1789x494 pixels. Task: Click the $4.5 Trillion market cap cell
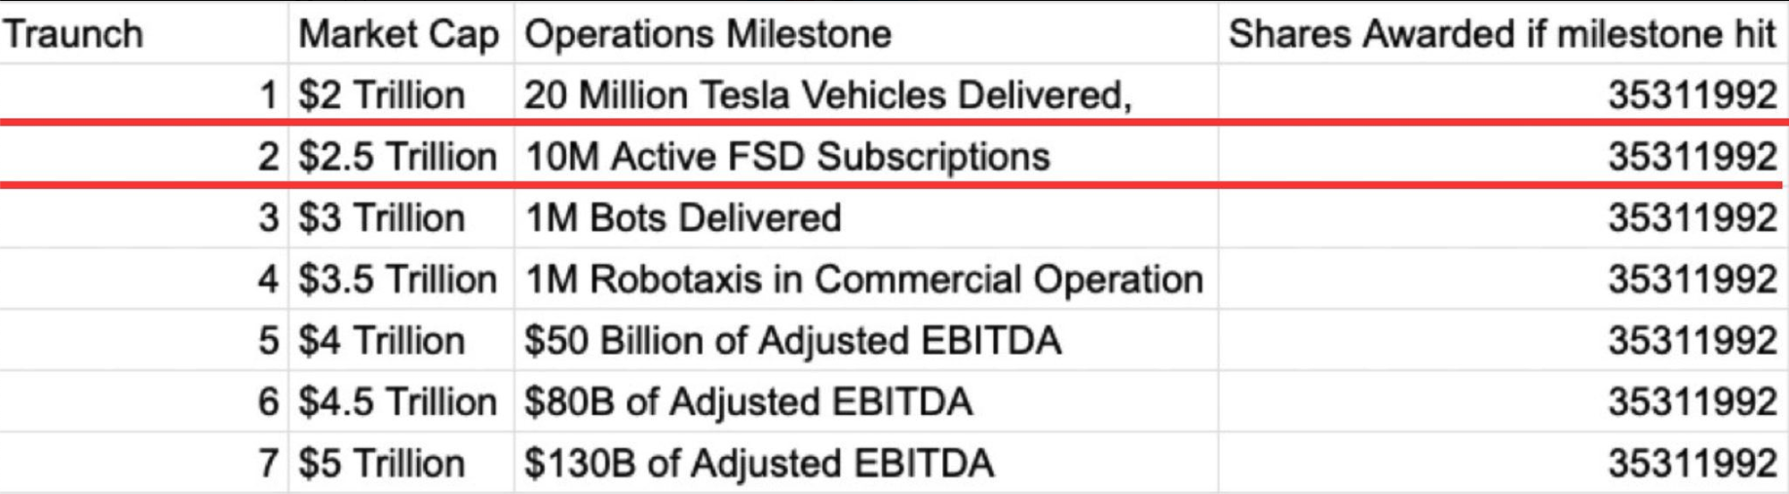[x=398, y=402]
